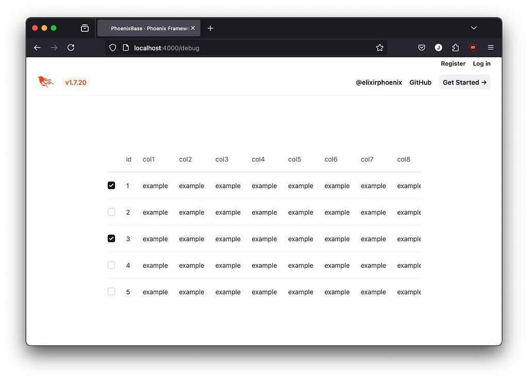
Task: Open Firefox View in the tab bar
Action: 85,28
